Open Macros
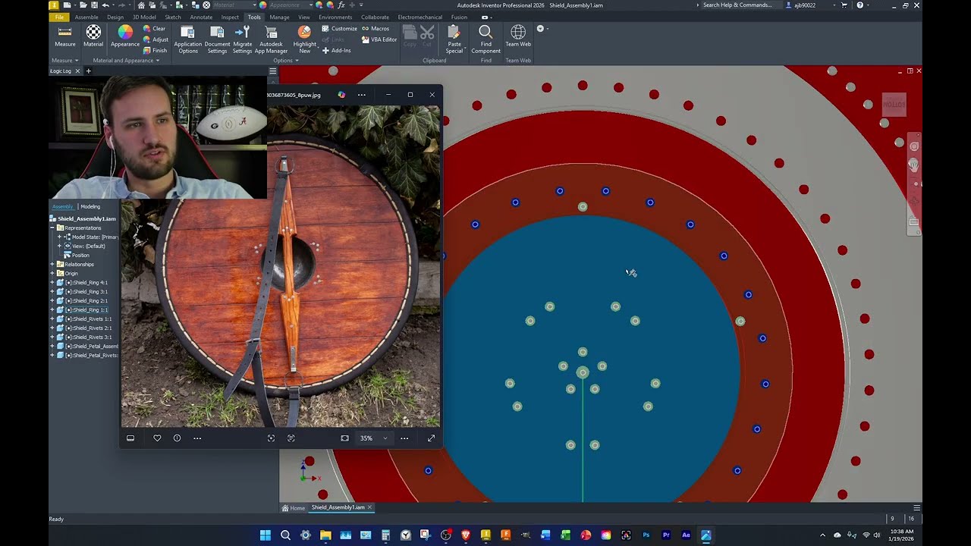 click(x=376, y=29)
